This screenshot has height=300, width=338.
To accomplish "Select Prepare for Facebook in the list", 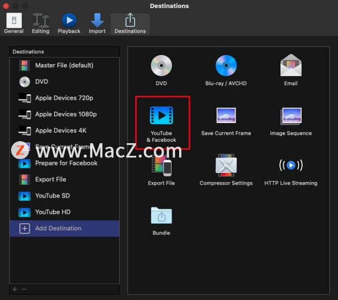I will tap(65, 163).
